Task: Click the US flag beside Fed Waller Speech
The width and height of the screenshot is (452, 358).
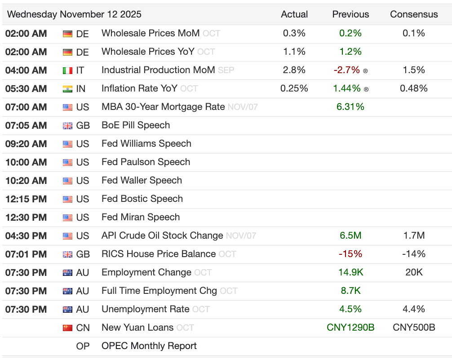Action: tap(67, 181)
